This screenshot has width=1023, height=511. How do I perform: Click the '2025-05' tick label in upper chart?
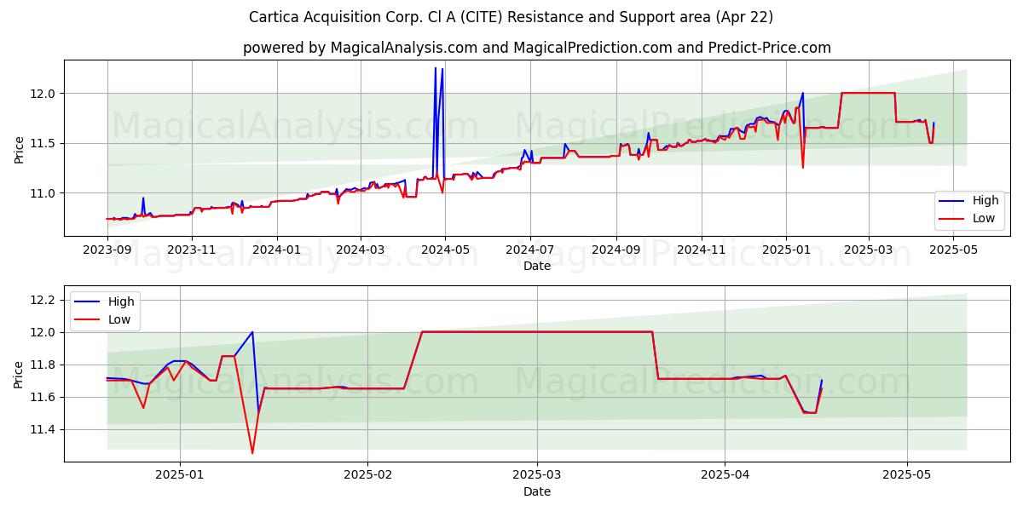point(953,250)
